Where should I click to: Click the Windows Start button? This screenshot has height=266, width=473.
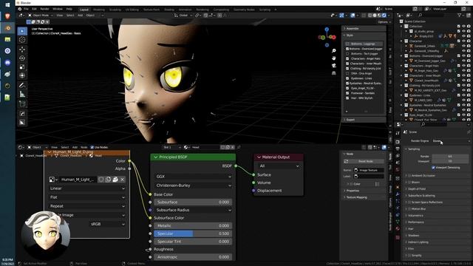point(7,5)
